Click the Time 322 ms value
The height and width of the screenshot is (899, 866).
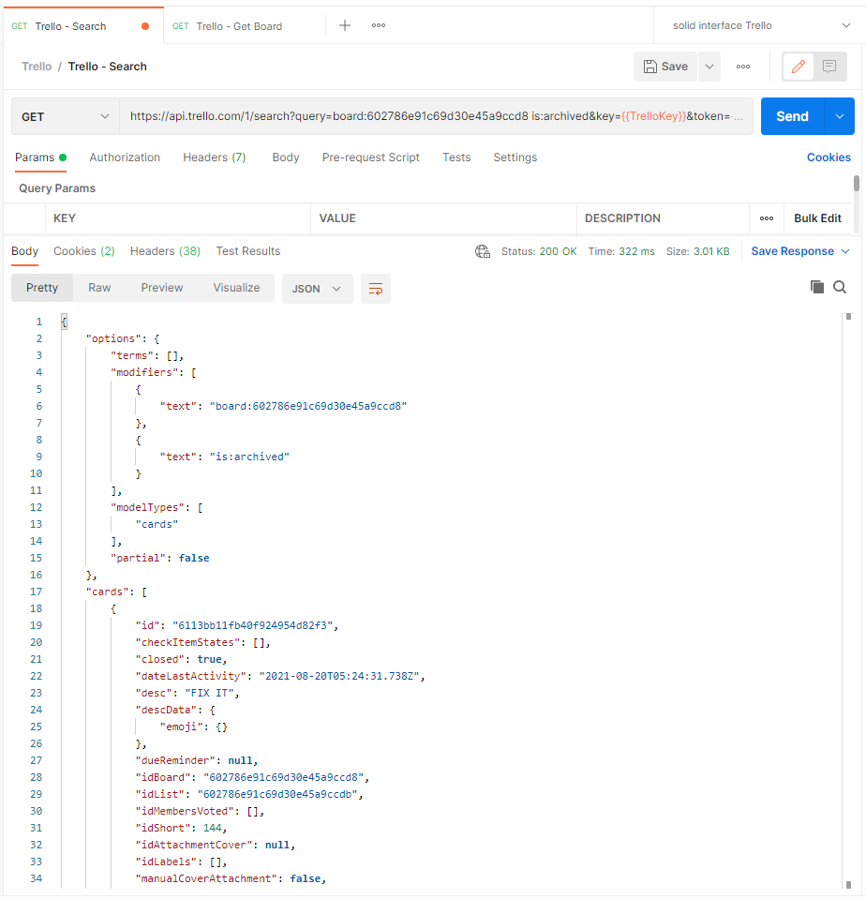[636, 251]
